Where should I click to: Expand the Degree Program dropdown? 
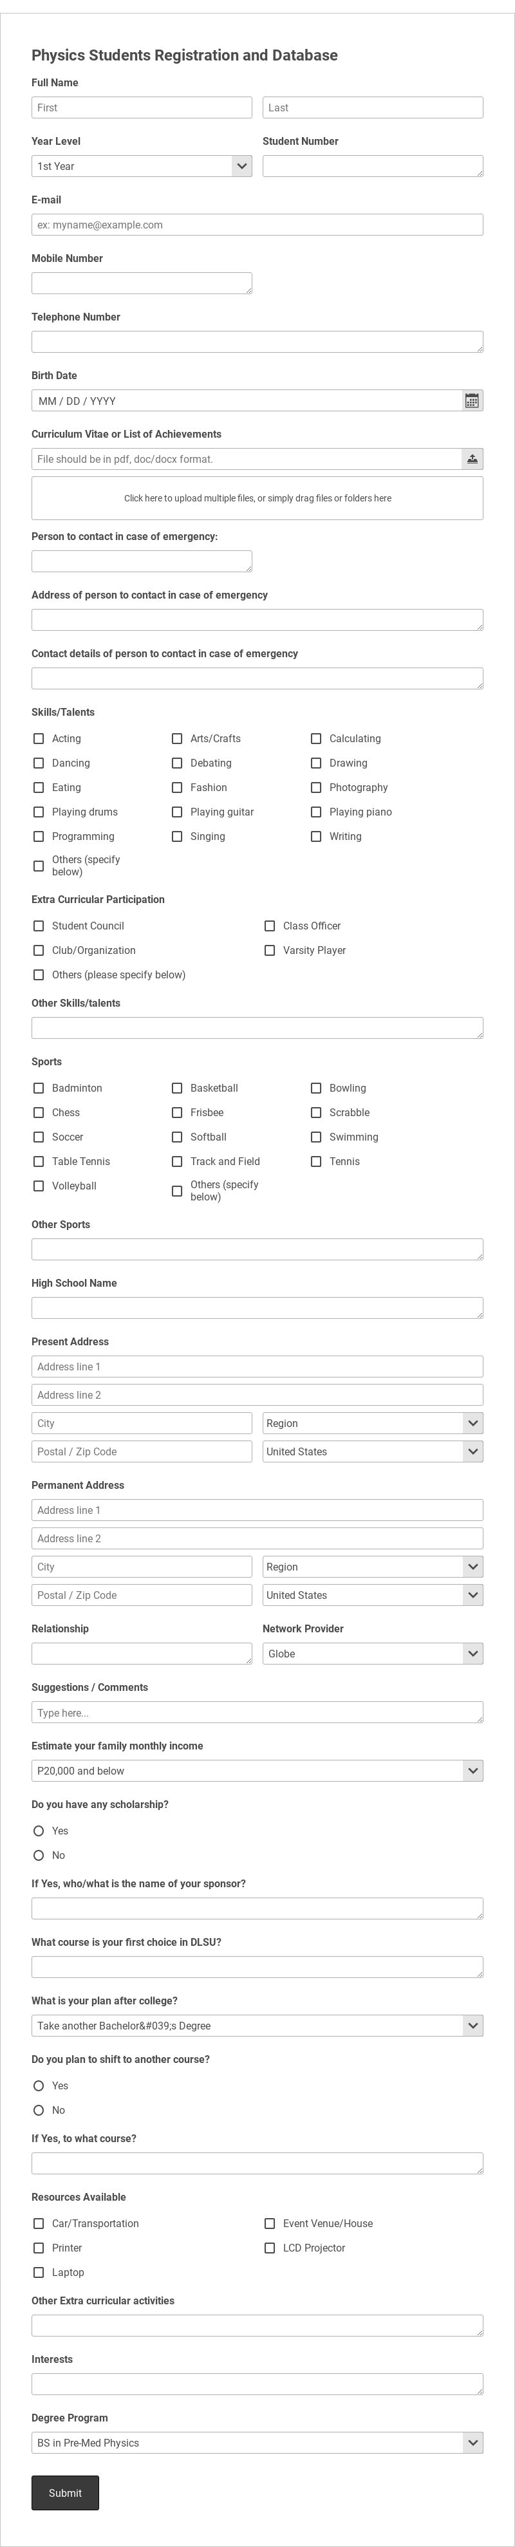point(257,2442)
